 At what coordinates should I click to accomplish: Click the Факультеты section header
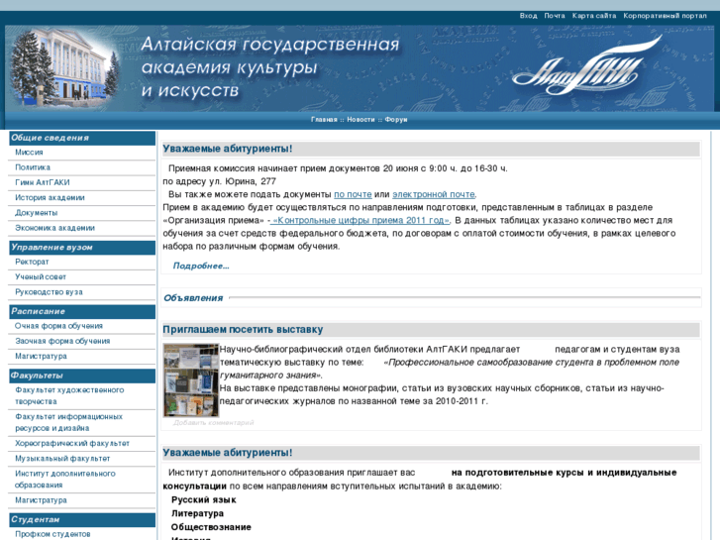coord(82,376)
